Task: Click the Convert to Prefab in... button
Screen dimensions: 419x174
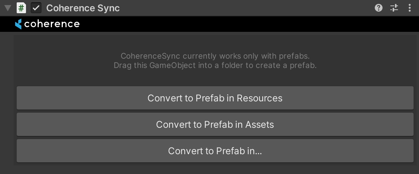Action: point(215,151)
